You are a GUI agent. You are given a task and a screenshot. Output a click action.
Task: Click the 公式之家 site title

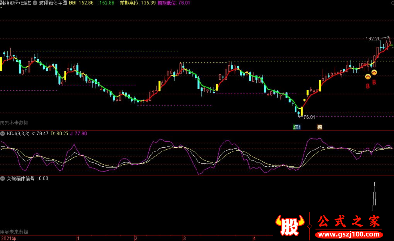[349, 222]
